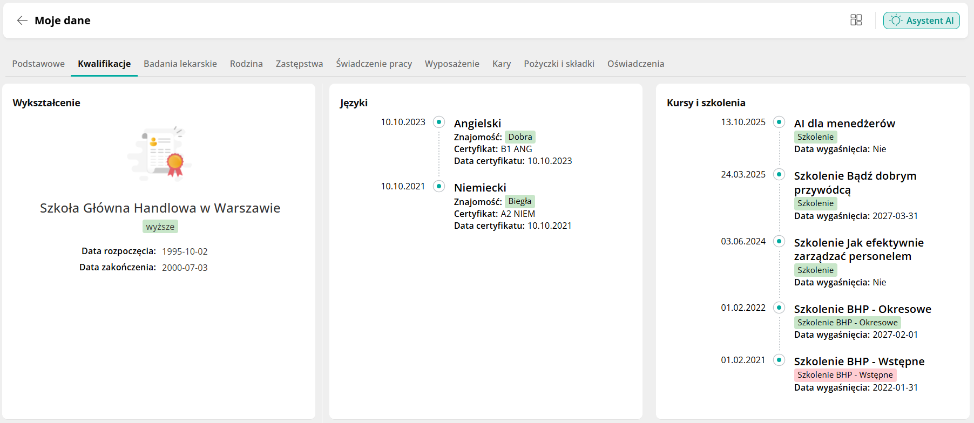Viewport: 974px width, 423px height.
Task: Click the 01.02.2021 course date
Action: coord(743,360)
